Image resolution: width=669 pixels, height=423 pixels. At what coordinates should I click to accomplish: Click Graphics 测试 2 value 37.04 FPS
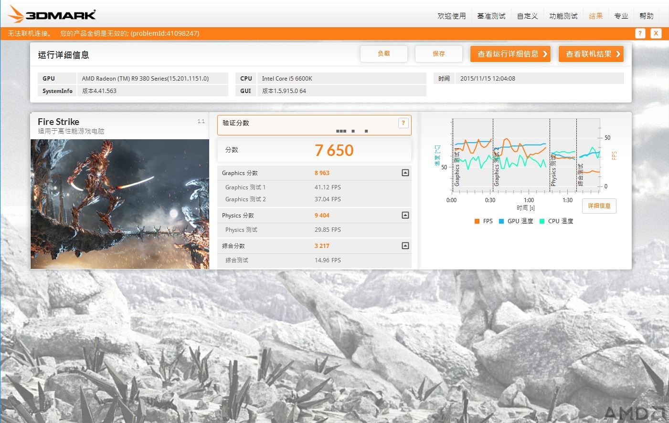click(x=328, y=199)
